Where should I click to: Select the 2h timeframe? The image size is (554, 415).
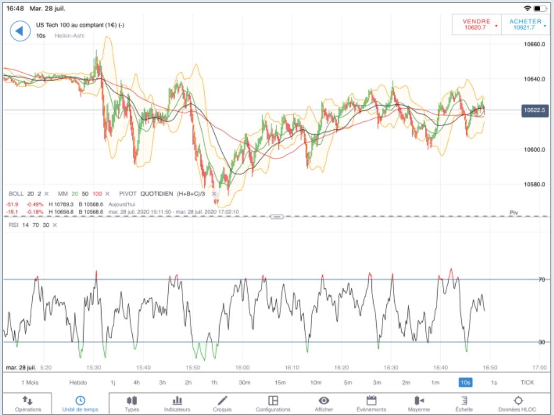(188, 383)
